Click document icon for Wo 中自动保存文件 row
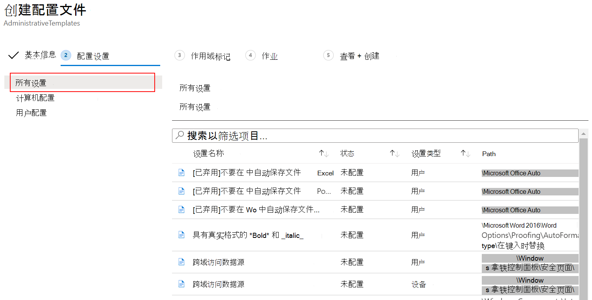Image resolution: width=592 pixels, height=300 pixels. (181, 209)
